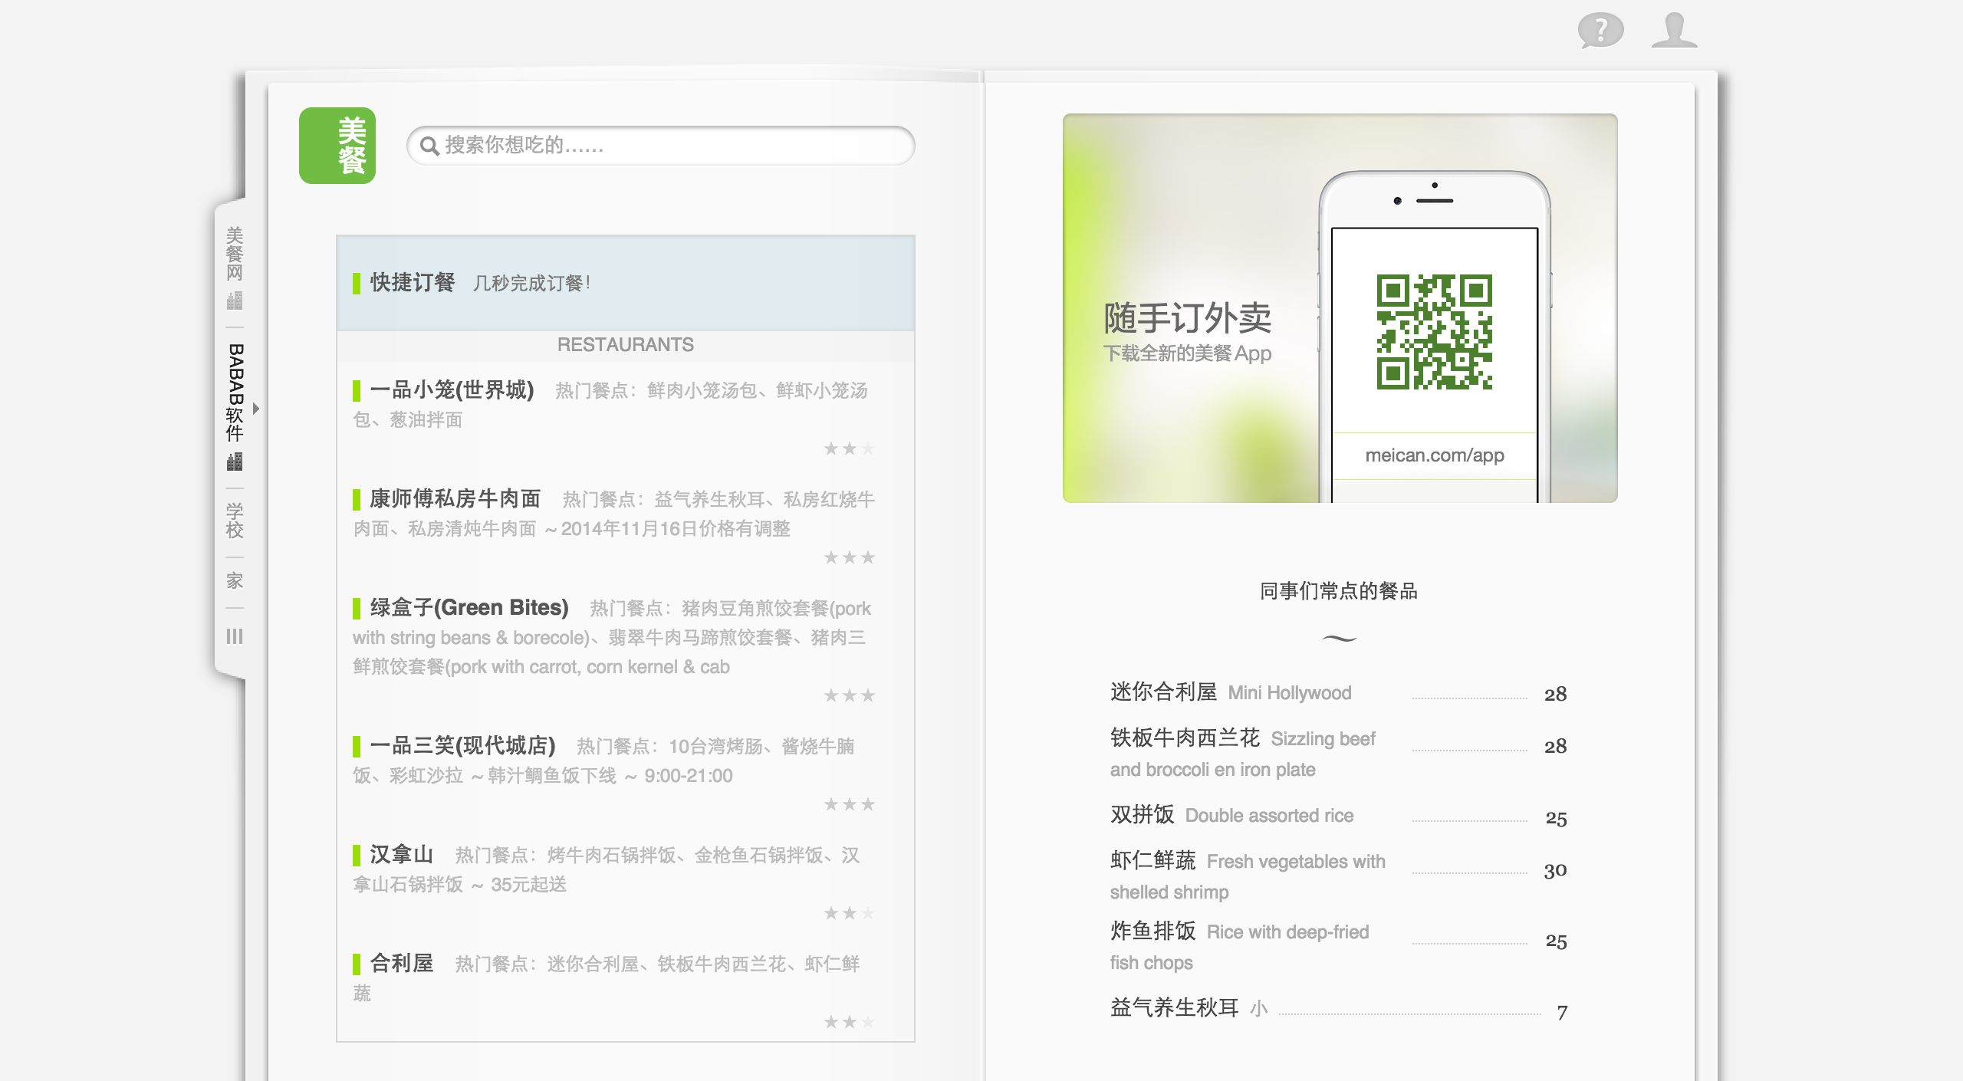Viewport: 1963px width, 1081px height.
Task: Select dish 迷你合利屋 Mini Hollywood
Action: point(1339,693)
